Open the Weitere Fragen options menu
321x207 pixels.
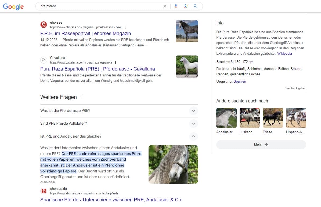(x=82, y=97)
